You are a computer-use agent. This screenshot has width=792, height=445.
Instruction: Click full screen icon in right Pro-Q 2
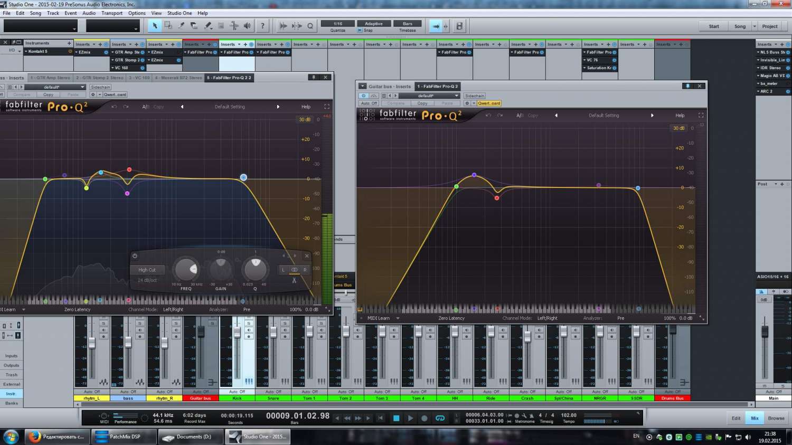(x=701, y=115)
